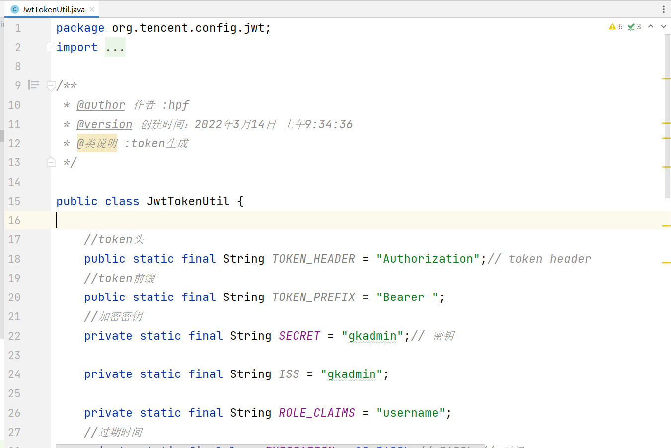Click the version date text 2022年3月14日
Screen dimensions: 671x448
pos(235,124)
